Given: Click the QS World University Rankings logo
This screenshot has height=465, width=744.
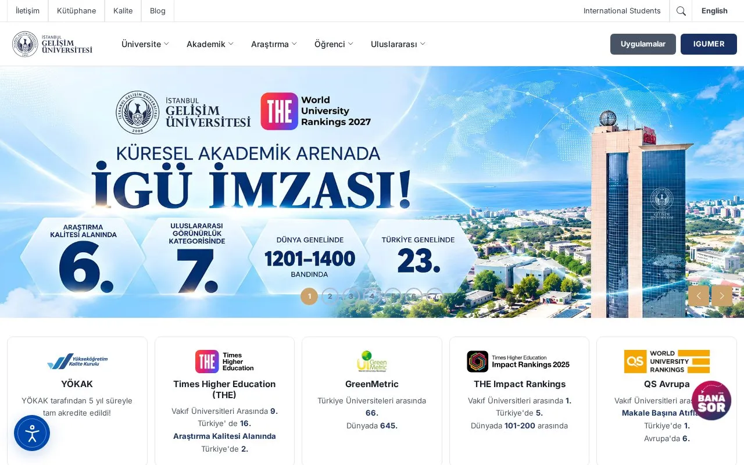Looking at the screenshot, I should pos(667,362).
